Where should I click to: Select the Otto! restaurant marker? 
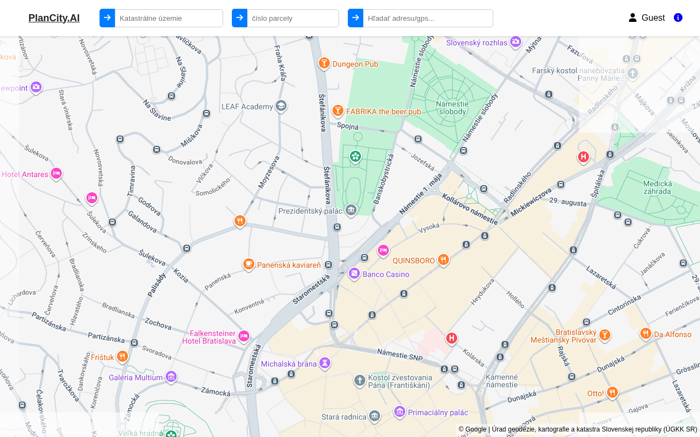click(612, 393)
